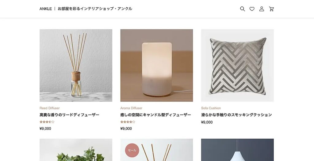Select the Reed Diffuser category label
The image size is (314, 161).
coord(50,108)
